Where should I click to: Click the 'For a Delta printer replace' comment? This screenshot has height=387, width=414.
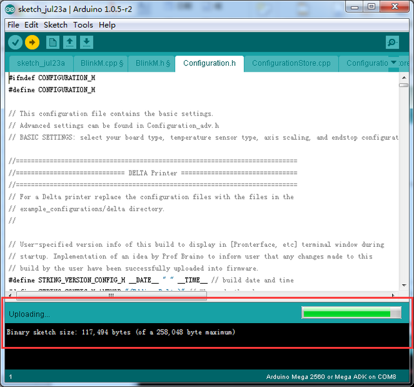[x=152, y=197]
